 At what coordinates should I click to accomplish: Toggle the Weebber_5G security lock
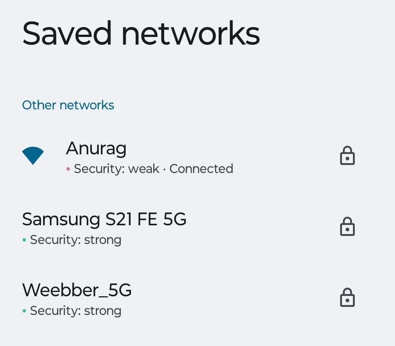pyautogui.click(x=347, y=297)
